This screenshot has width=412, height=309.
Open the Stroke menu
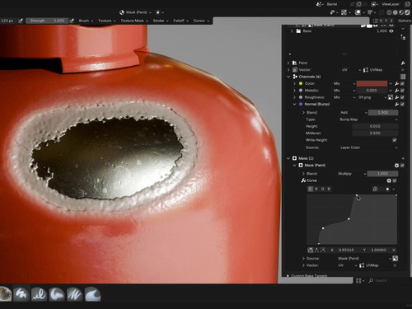tap(161, 21)
